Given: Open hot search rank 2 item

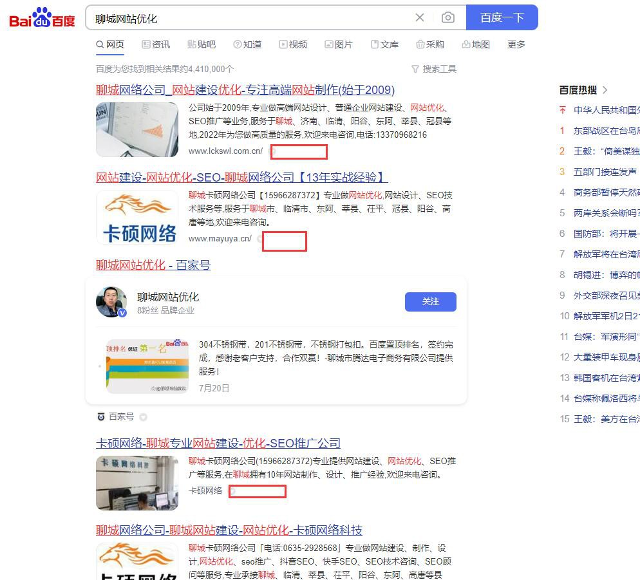Looking at the screenshot, I should pos(607,151).
